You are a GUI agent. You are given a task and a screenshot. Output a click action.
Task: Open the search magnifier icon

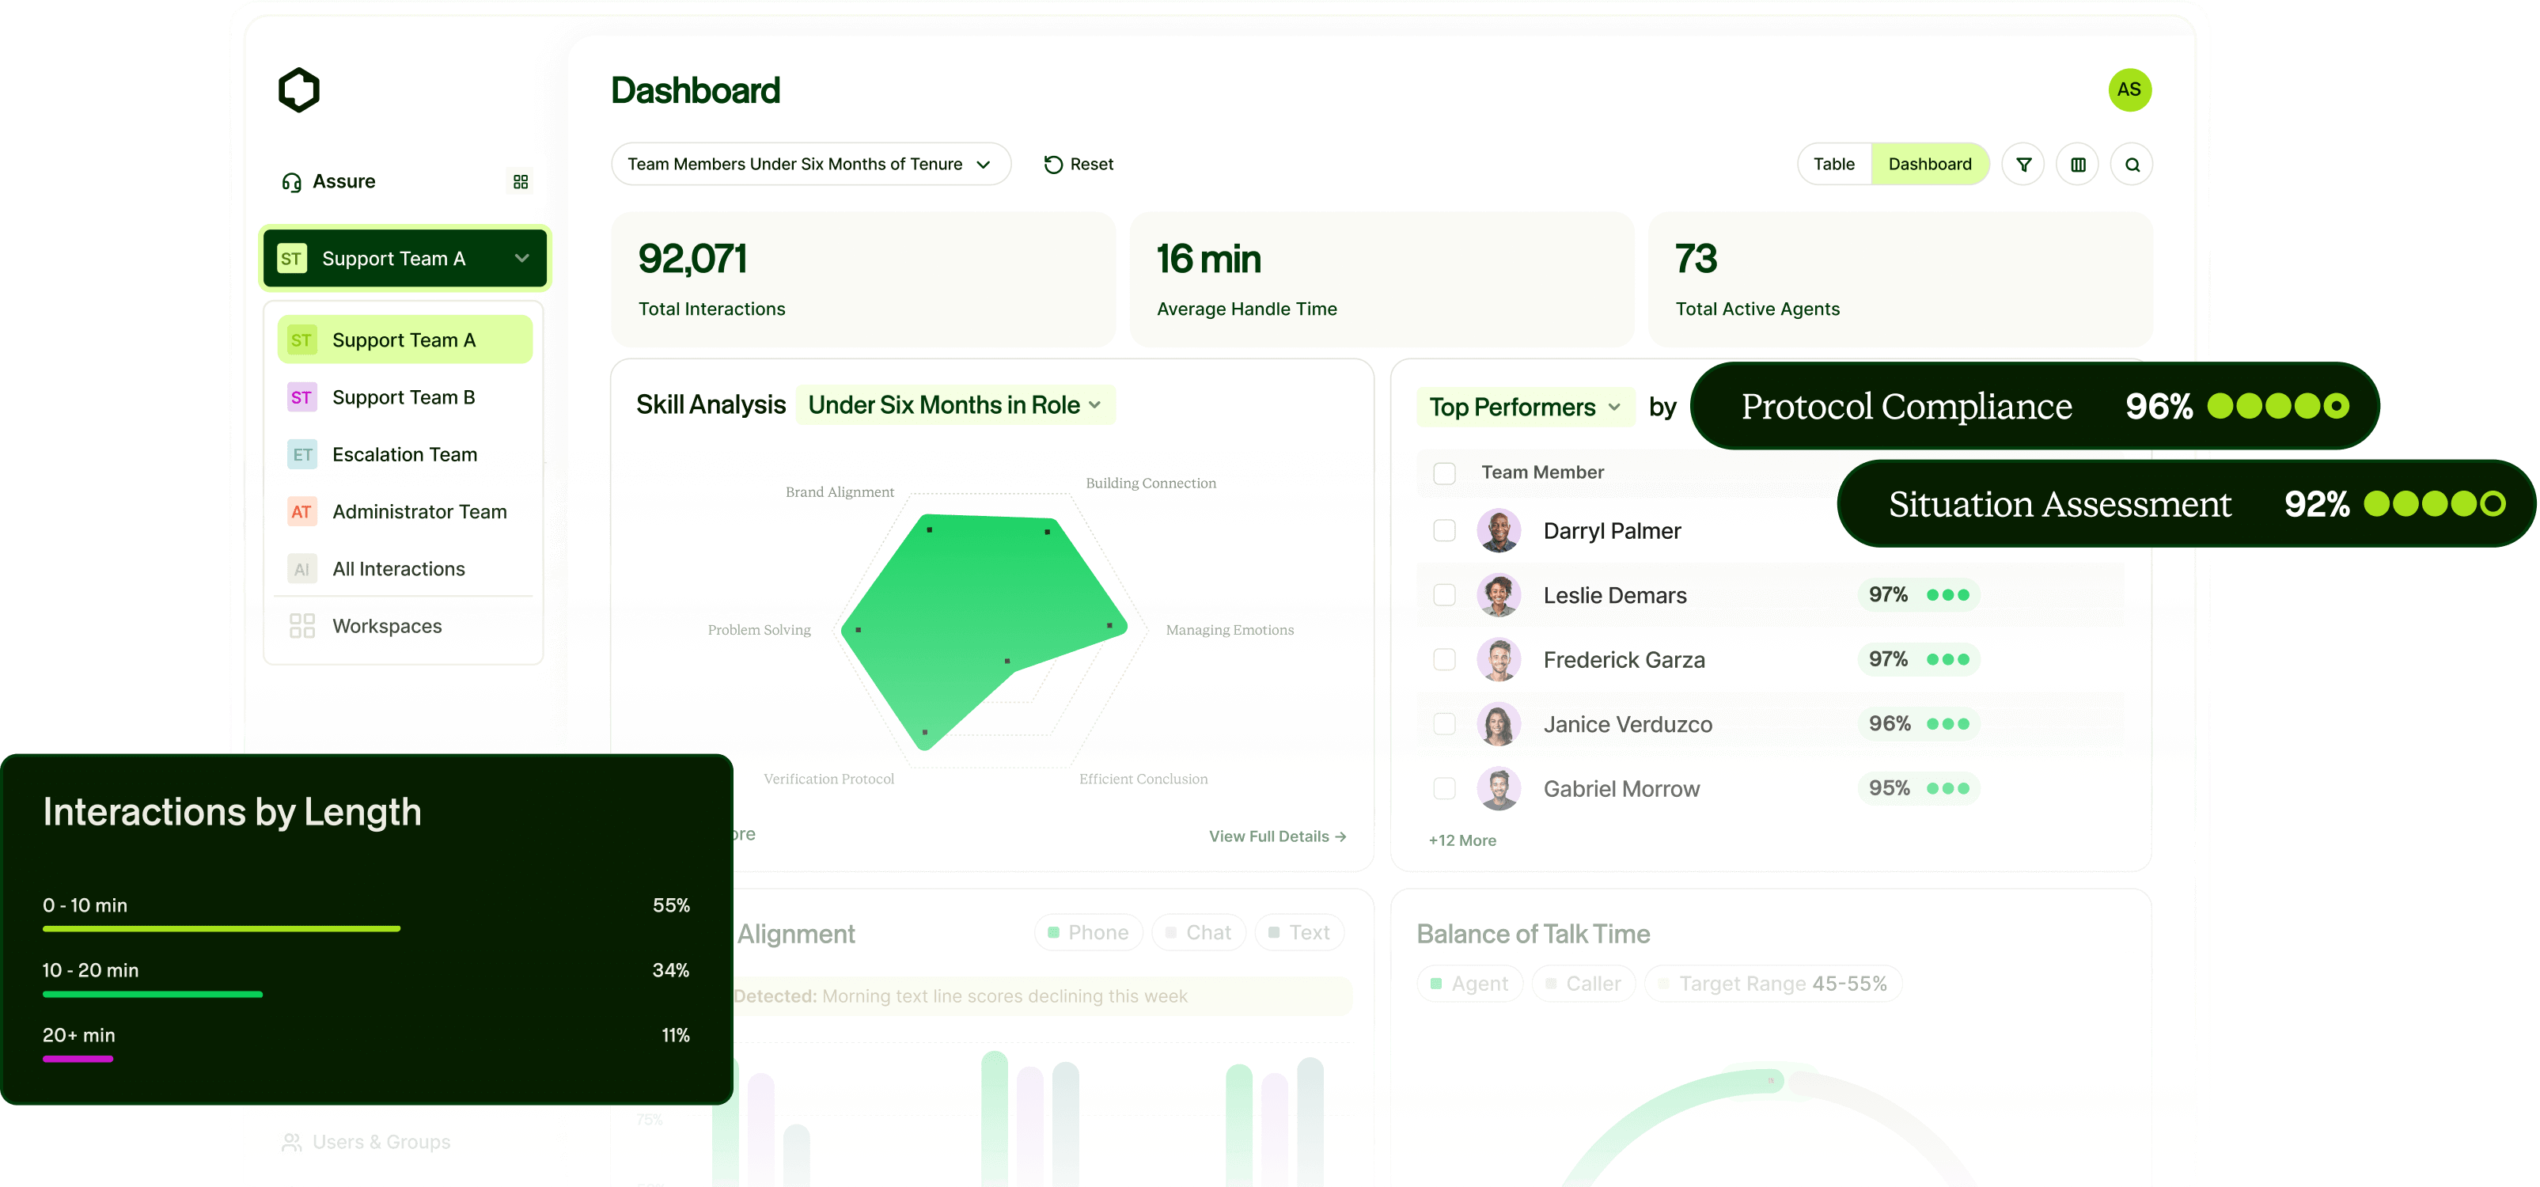pyautogui.click(x=2132, y=165)
